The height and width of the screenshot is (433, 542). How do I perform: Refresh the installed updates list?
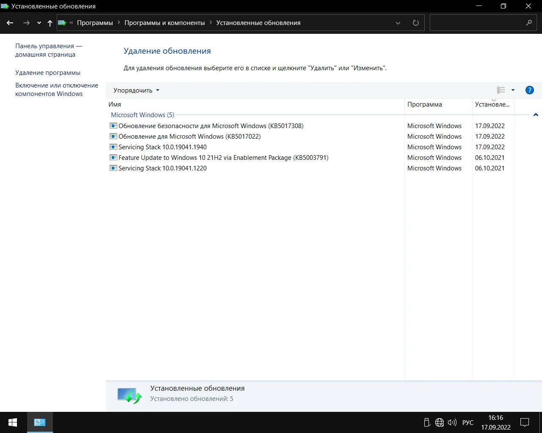(416, 23)
